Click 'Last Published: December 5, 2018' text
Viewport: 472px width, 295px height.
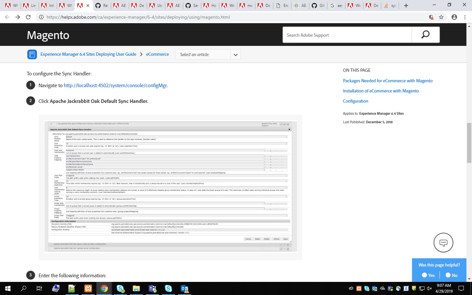[x=368, y=122]
